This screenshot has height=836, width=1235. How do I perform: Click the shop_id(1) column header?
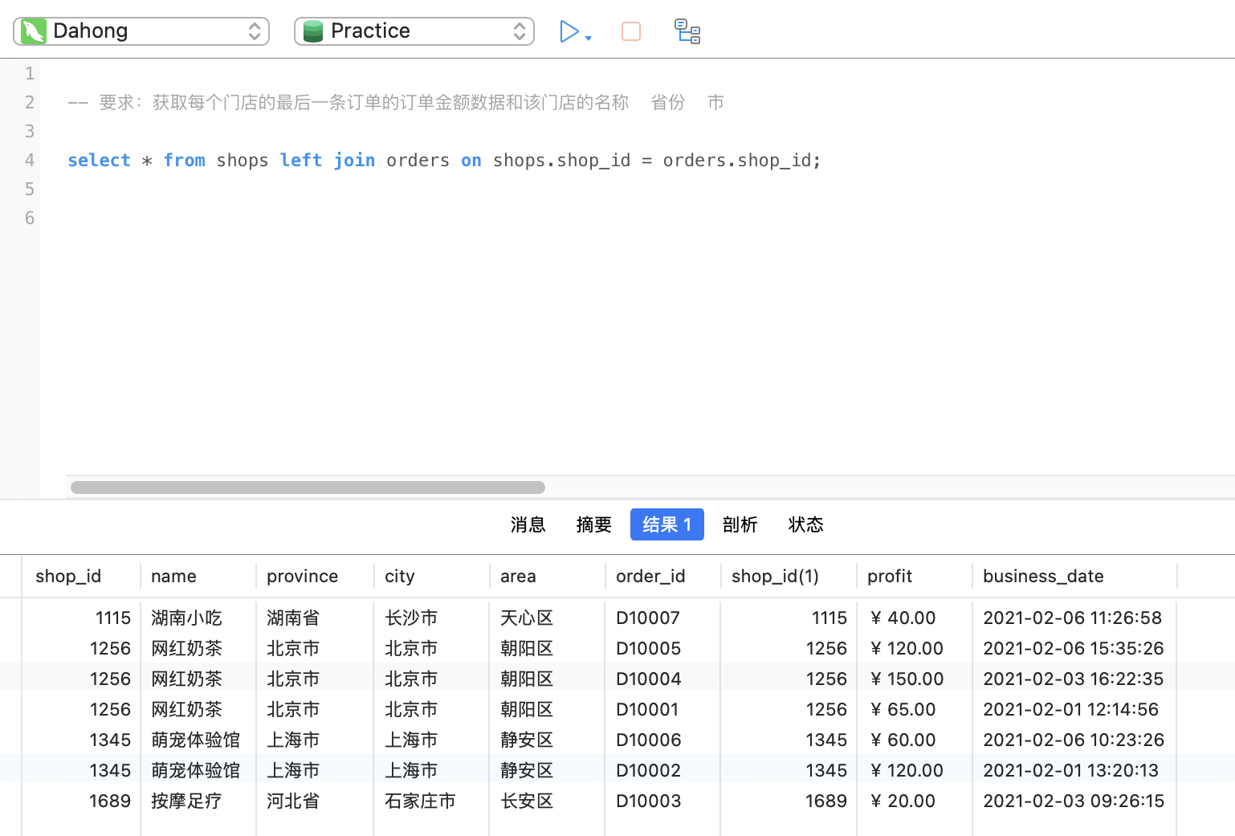click(x=789, y=576)
